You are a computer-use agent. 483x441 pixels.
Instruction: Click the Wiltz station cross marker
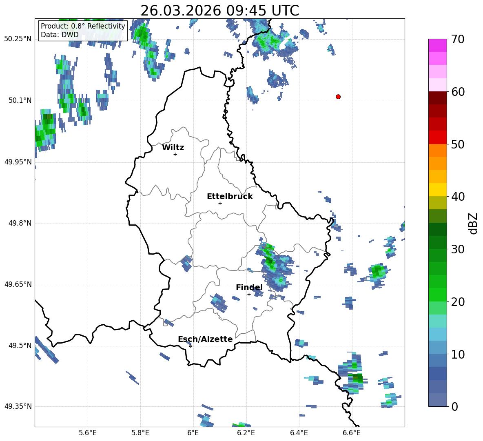pos(175,154)
